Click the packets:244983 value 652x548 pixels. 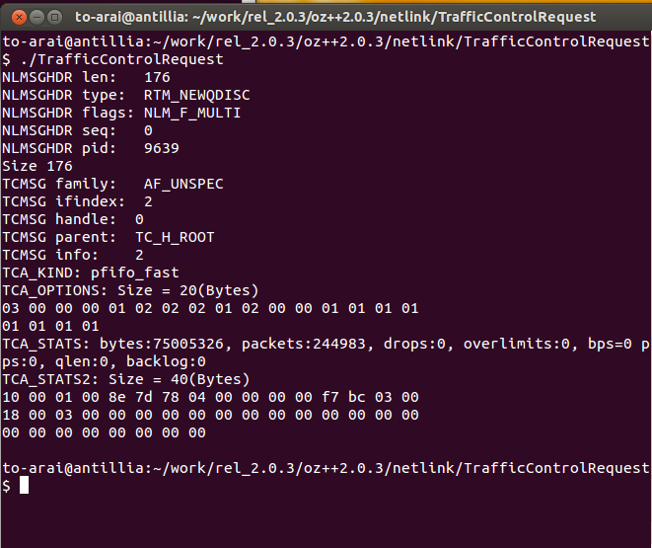point(303,344)
